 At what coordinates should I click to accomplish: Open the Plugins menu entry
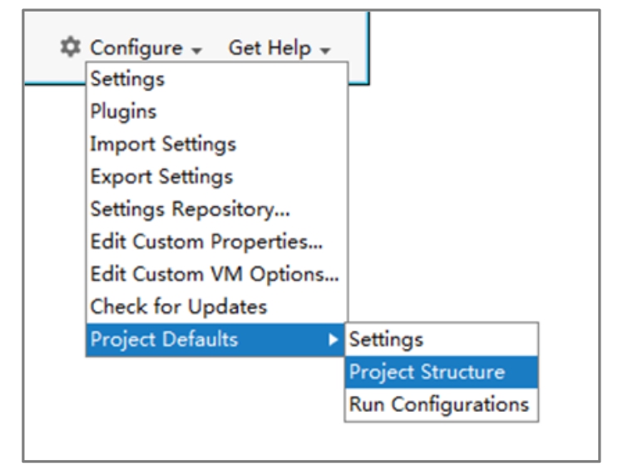[x=123, y=112]
